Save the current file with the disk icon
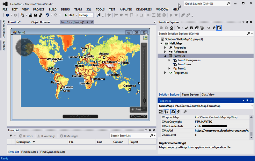Screen dimensions: 255x161 click(x=35, y=15)
